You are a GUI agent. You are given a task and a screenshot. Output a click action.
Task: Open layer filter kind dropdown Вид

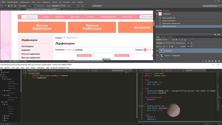click(x=162, y=40)
